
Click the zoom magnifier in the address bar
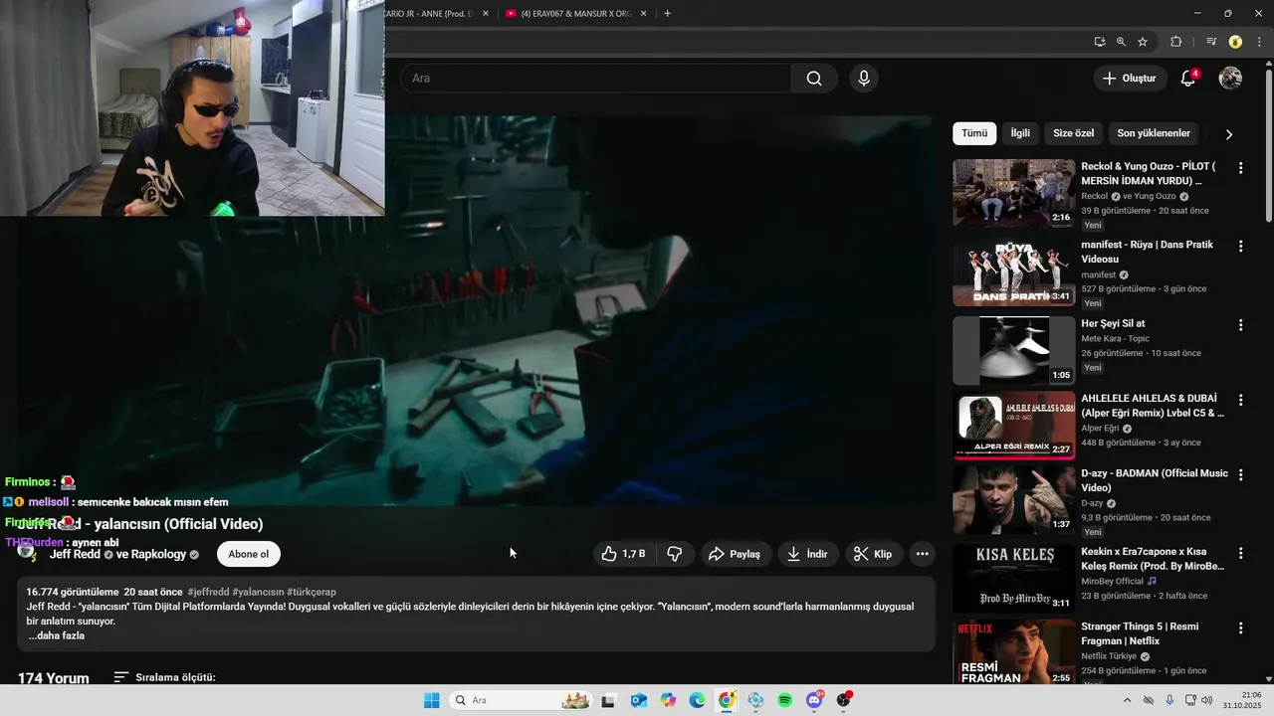click(1121, 42)
